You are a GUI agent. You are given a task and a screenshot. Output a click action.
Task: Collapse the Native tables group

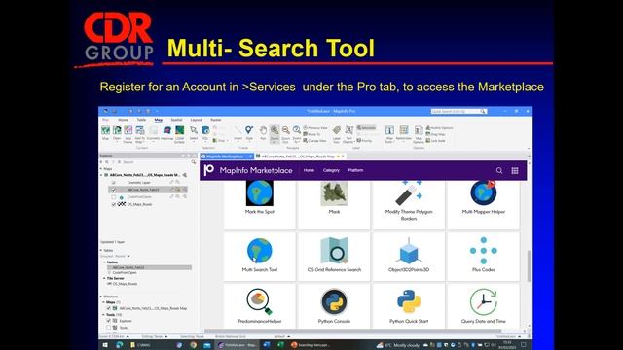pyautogui.click(x=104, y=262)
